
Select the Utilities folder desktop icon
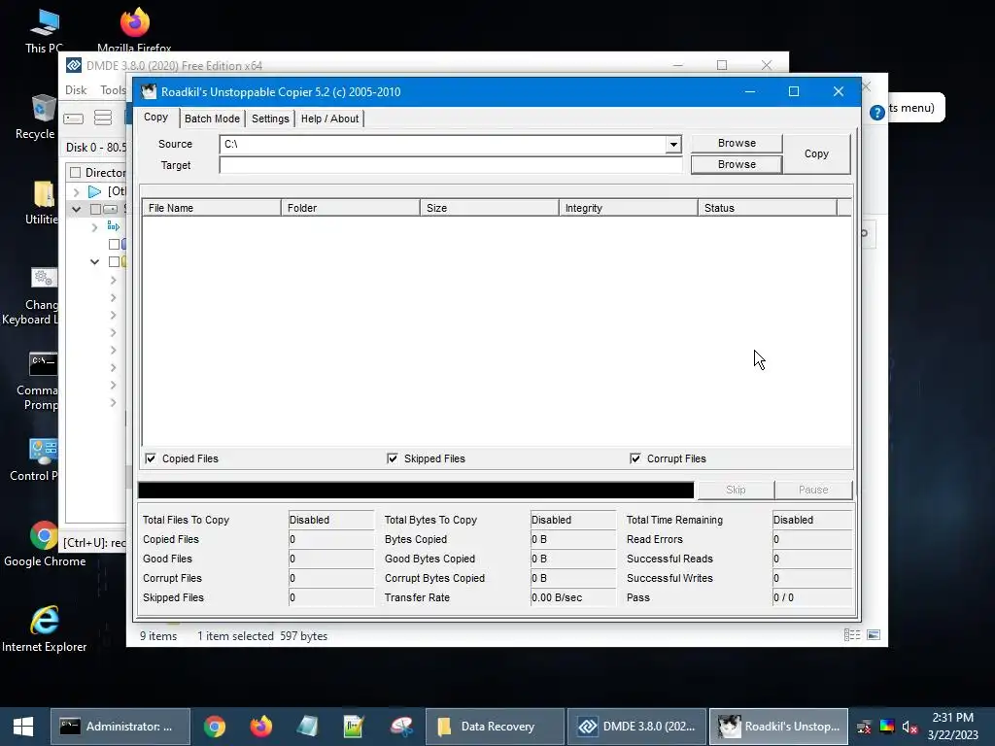[x=42, y=203]
